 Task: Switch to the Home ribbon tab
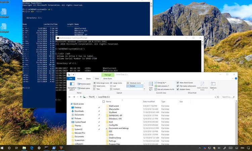tap(79, 78)
